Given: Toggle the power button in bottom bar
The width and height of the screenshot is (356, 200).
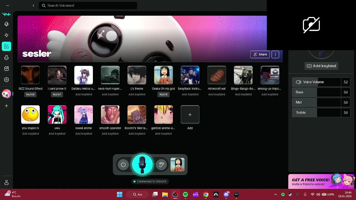Looking at the screenshot, I should (123, 165).
